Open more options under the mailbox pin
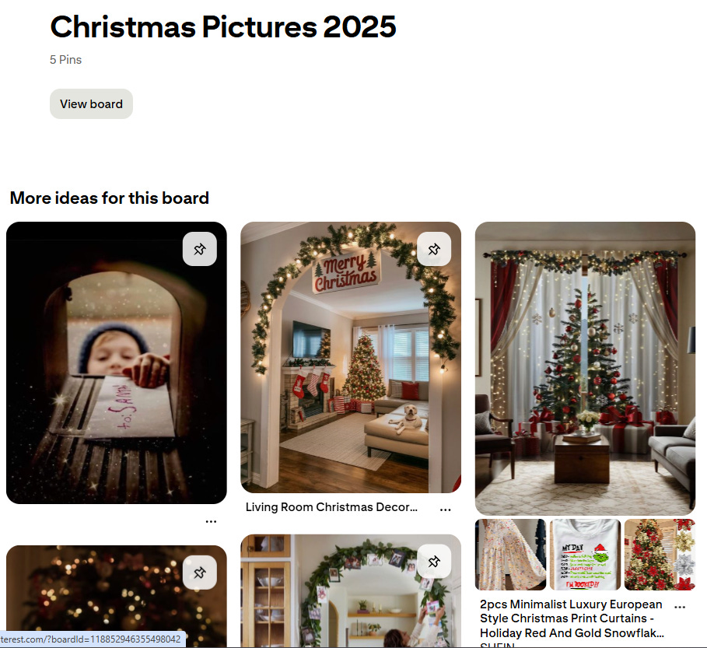Image resolution: width=707 pixels, height=648 pixels. 211,521
